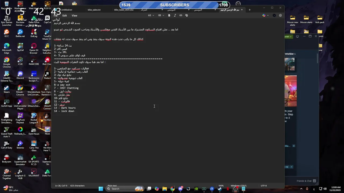The image size is (344, 193).
Task: Clear formatting with the toolbar icon
Action: coord(187,16)
